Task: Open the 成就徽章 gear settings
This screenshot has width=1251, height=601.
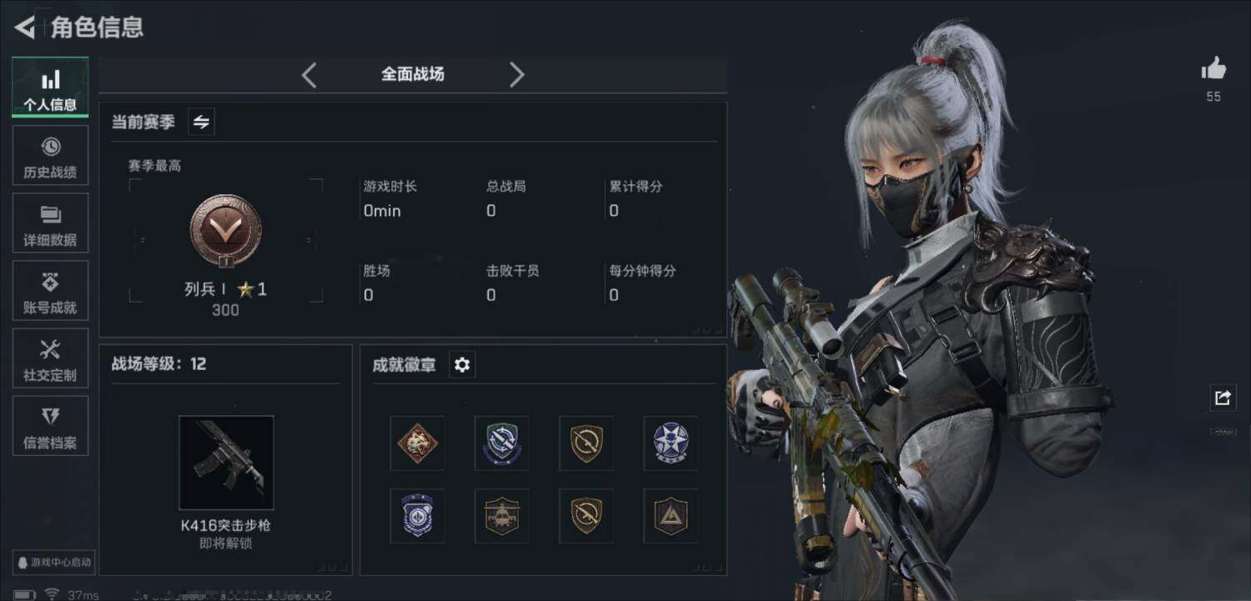Action: [x=462, y=365]
